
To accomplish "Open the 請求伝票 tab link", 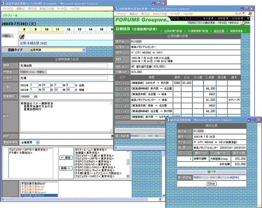I will click(x=219, y=31).
